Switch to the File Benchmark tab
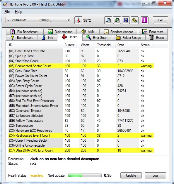The height and width of the screenshot is (184, 174). (x=25, y=32)
